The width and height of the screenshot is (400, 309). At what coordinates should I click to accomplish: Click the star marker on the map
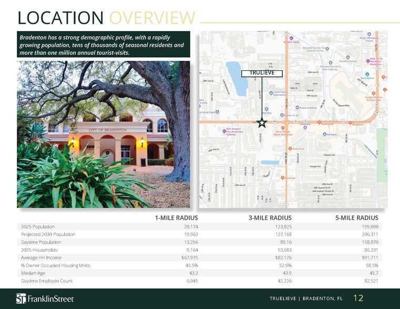262,123
